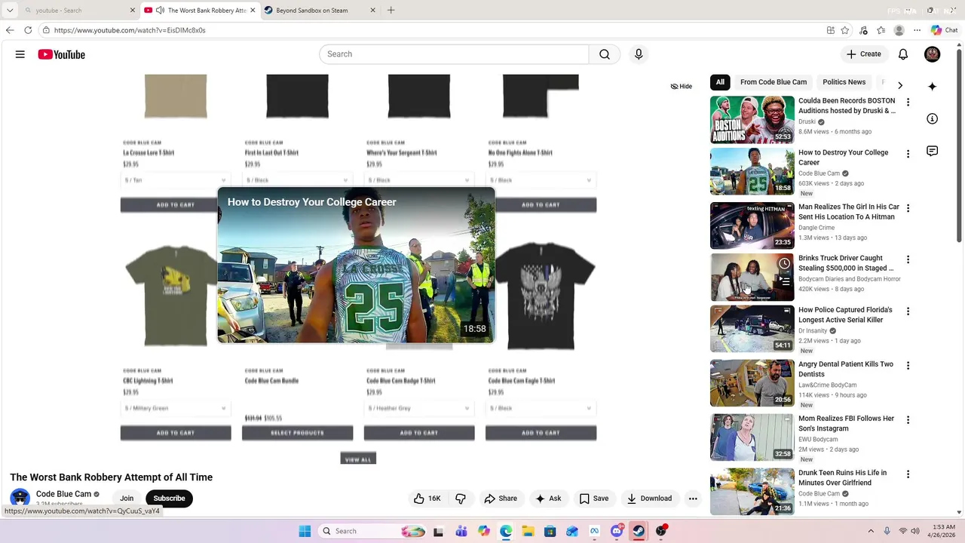Download the video
965x543 pixels.
pyautogui.click(x=649, y=499)
